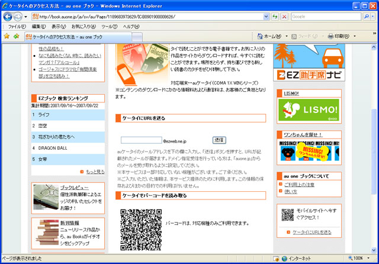Select ranking item 5 女帝
The width and height of the screenshot is (379, 264).
tap(68, 159)
